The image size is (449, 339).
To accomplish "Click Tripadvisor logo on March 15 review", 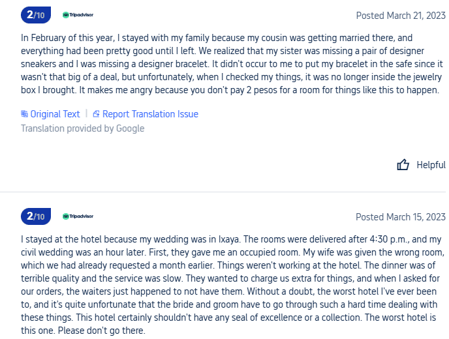I will coord(78,216).
